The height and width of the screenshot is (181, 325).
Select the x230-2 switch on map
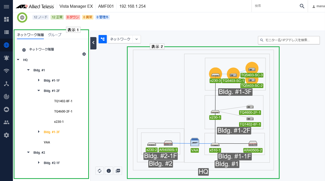[x=151, y=144]
